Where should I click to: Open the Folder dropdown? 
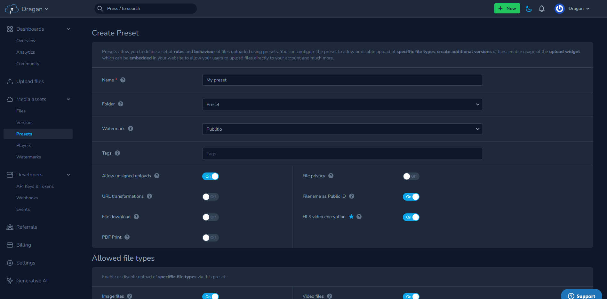(x=342, y=104)
